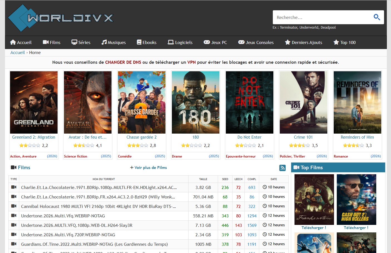Click the camera icon in Top Films header
Viewport: 391px width, 253px height.
(x=296, y=167)
